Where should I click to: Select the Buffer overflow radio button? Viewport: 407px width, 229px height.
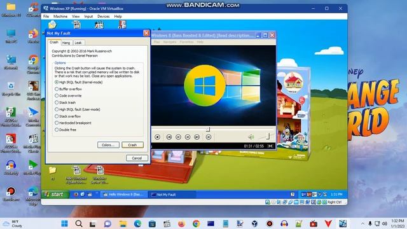68,89
